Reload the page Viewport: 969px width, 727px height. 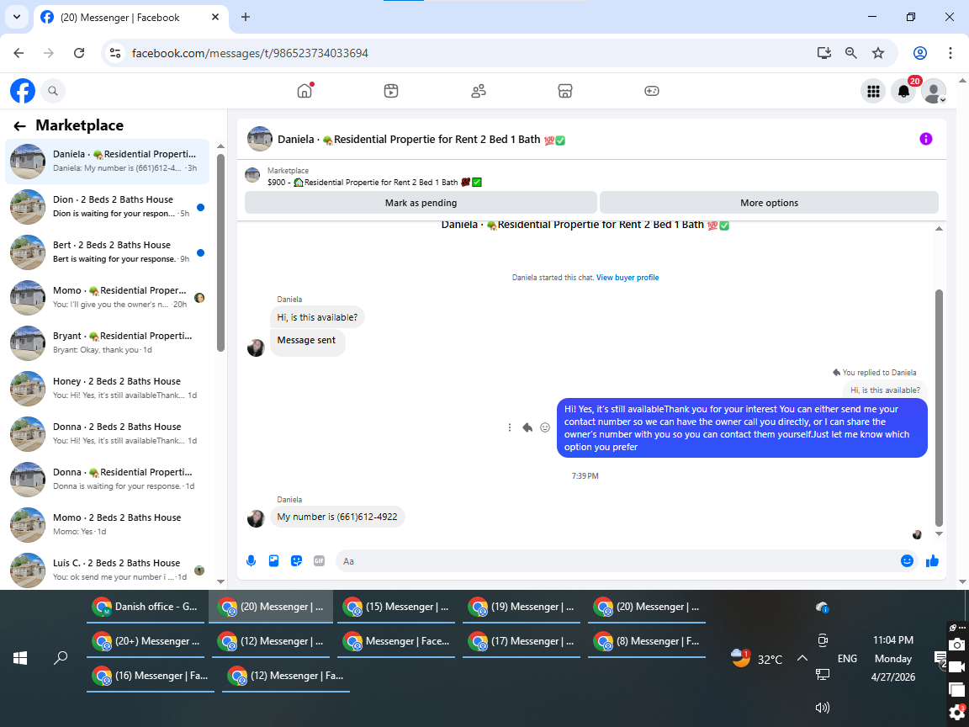point(79,53)
